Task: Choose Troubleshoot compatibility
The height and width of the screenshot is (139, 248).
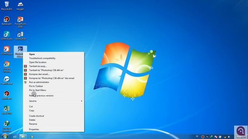Action: [x=53, y=58]
